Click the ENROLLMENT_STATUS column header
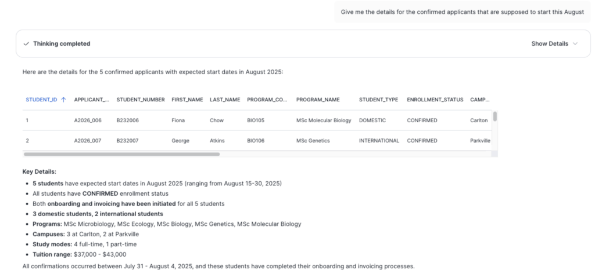This screenshot has width=595, height=274. point(435,100)
